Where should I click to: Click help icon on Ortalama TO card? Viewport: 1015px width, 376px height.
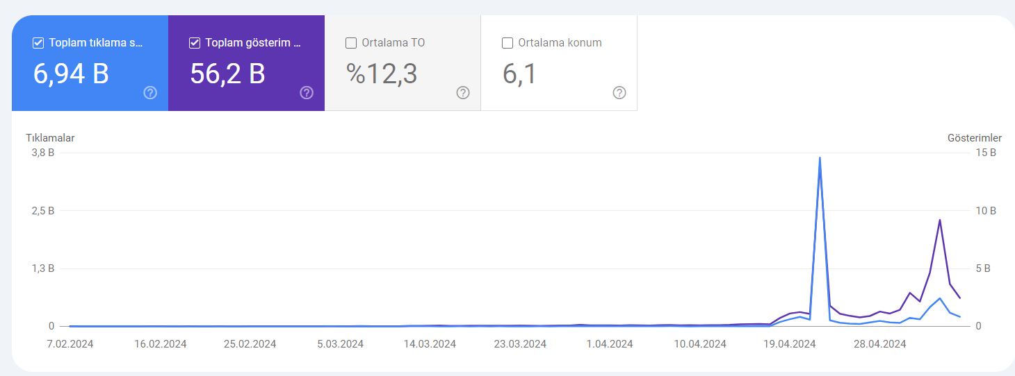(x=463, y=93)
